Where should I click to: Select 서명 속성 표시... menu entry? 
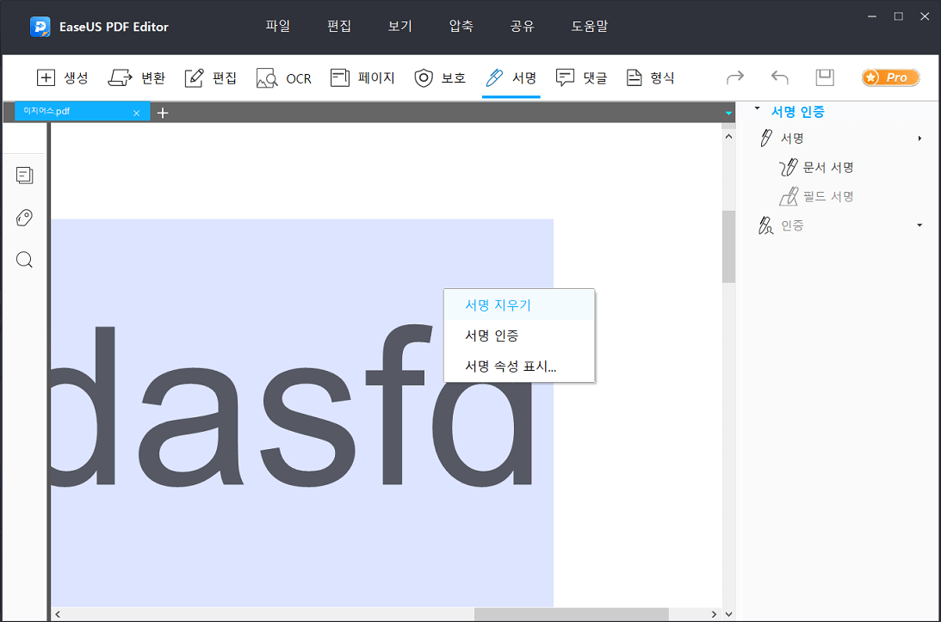(511, 366)
